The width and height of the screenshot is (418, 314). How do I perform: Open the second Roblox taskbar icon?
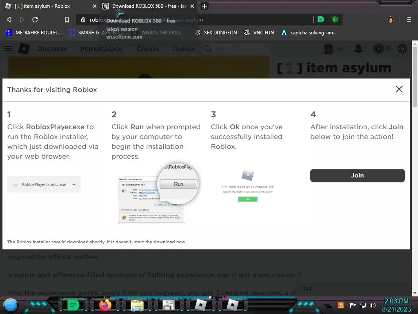(x=232, y=305)
